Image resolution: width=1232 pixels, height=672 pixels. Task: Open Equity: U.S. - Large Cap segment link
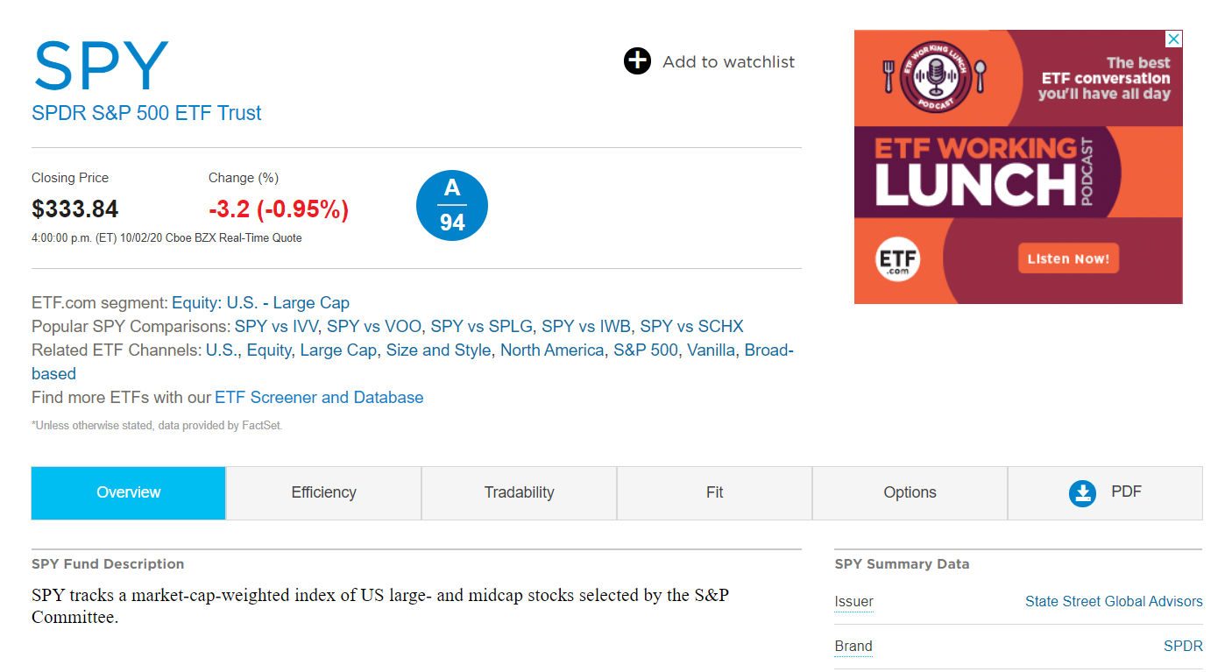click(x=260, y=303)
